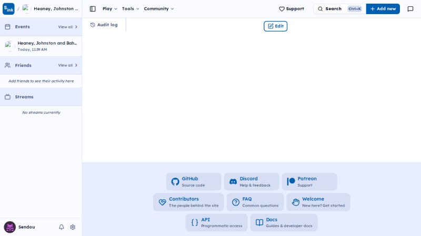Screen dimensions: 421x236
Task: Expand the Community dropdown menu
Action: [159, 9]
